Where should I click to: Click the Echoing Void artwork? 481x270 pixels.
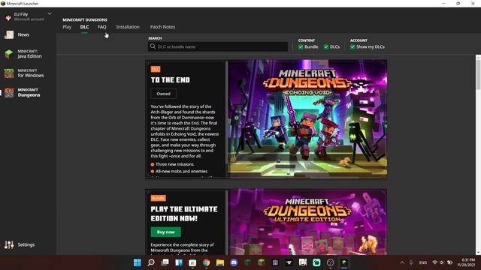pyautogui.click(x=307, y=118)
